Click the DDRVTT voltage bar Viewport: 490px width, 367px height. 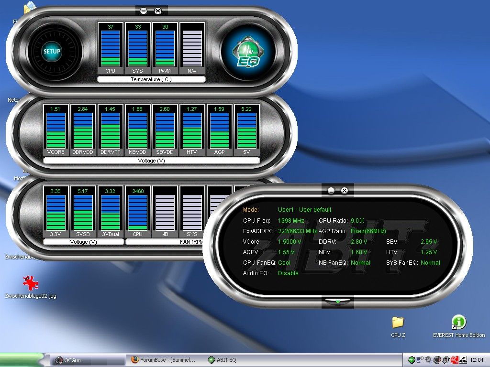point(111,130)
